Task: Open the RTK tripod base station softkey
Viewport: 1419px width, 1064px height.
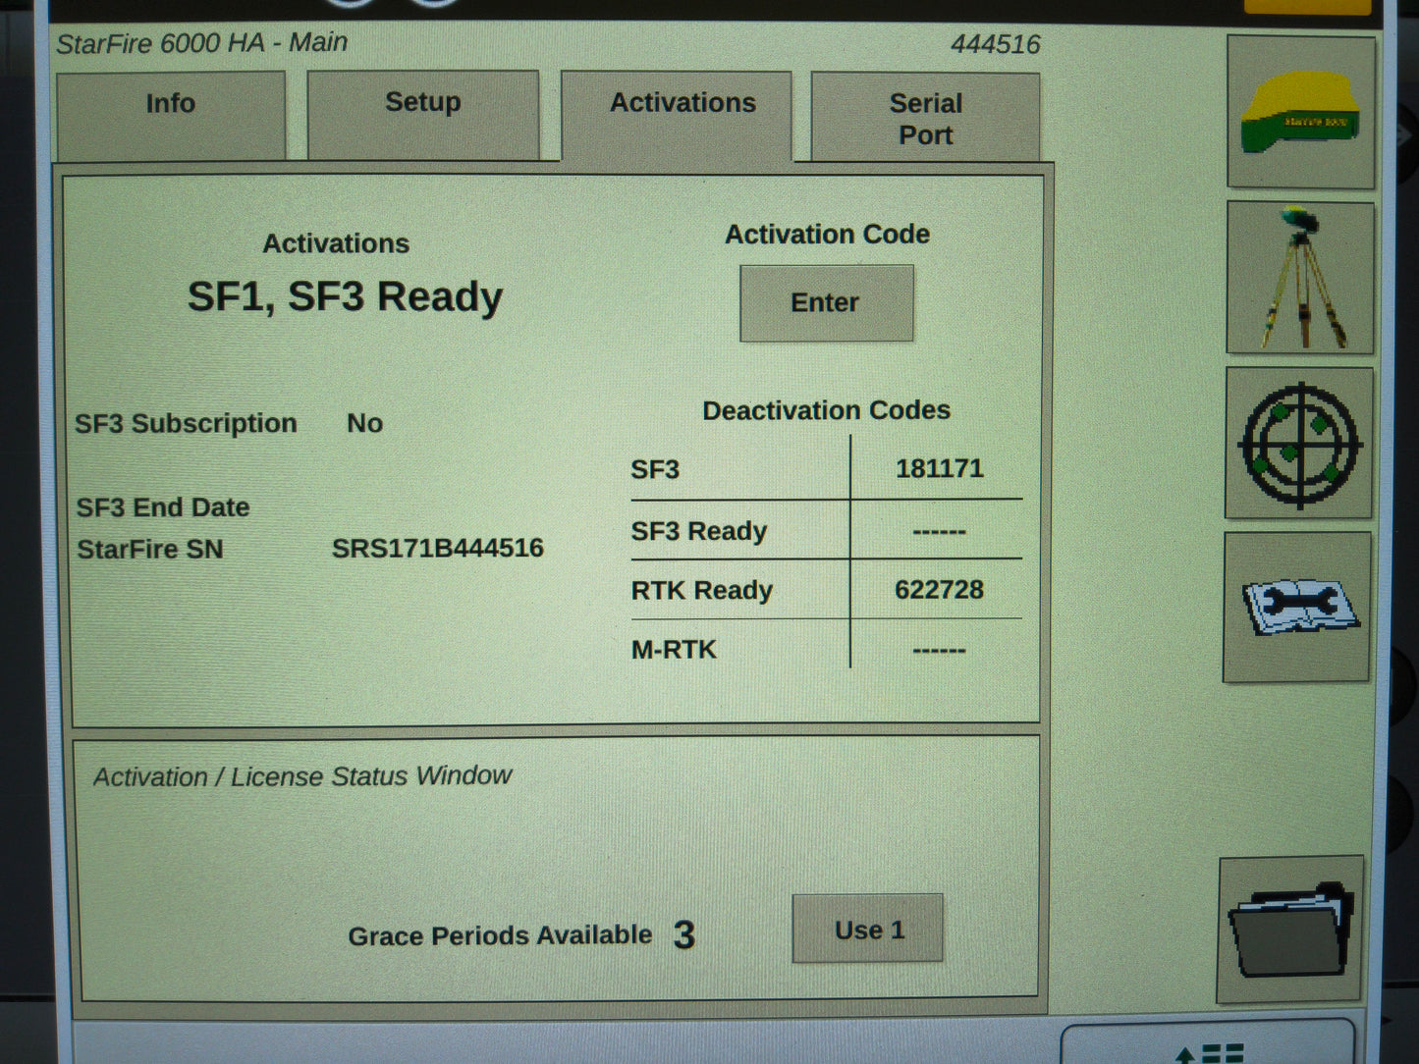Action: pyautogui.click(x=1300, y=278)
